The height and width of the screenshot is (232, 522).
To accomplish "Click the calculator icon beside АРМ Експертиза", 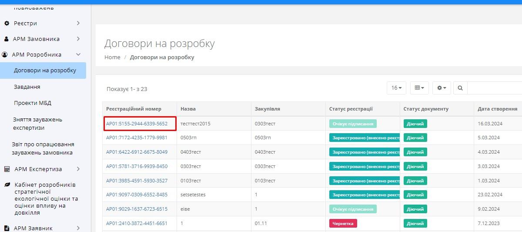I will click(7, 169).
